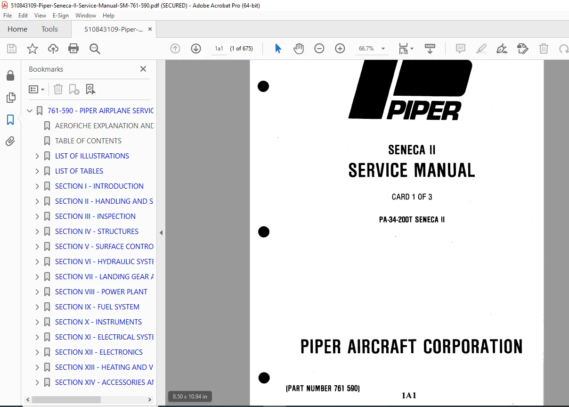Open the E-Sign menu

click(x=61, y=16)
